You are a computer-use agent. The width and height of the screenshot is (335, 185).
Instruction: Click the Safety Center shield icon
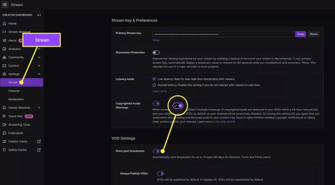pos(4,150)
